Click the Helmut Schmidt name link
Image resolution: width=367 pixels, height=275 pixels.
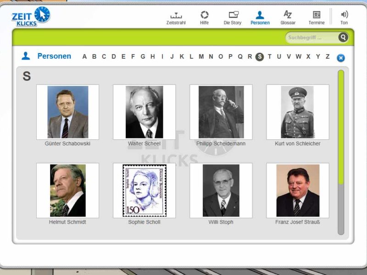coord(67,222)
